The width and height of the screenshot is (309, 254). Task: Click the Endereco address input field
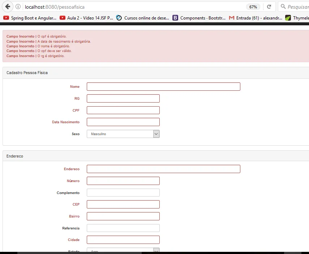[163, 169]
